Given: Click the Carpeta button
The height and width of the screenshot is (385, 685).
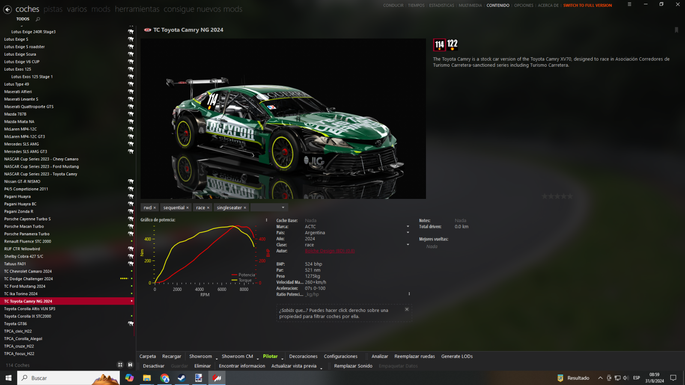Looking at the screenshot, I should click(x=148, y=356).
